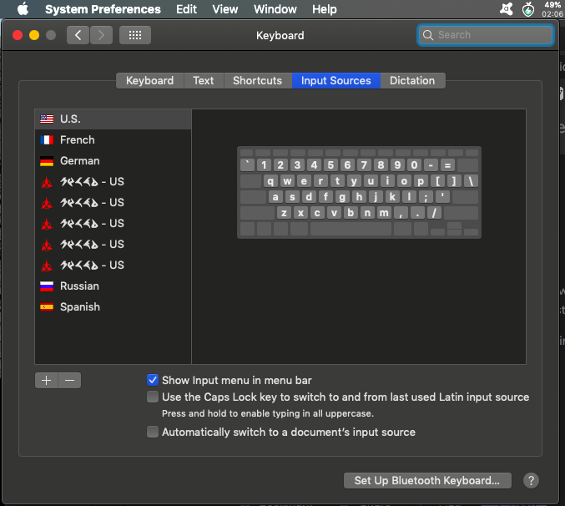Viewport: 565px width, 506px height.
Task: Click into the Search field
Action: (x=486, y=35)
